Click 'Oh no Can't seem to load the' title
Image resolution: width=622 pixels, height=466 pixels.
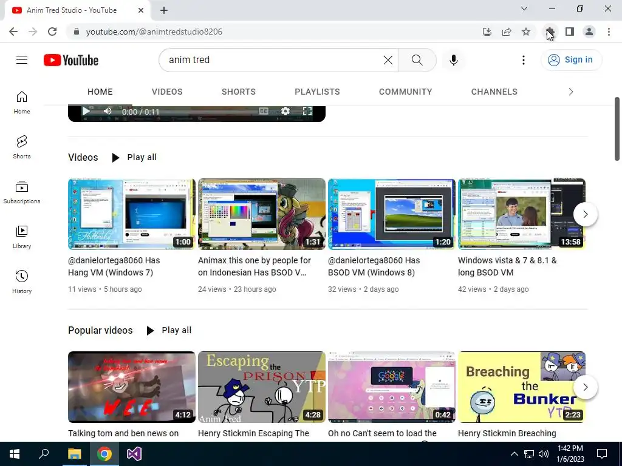[x=382, y=433]
